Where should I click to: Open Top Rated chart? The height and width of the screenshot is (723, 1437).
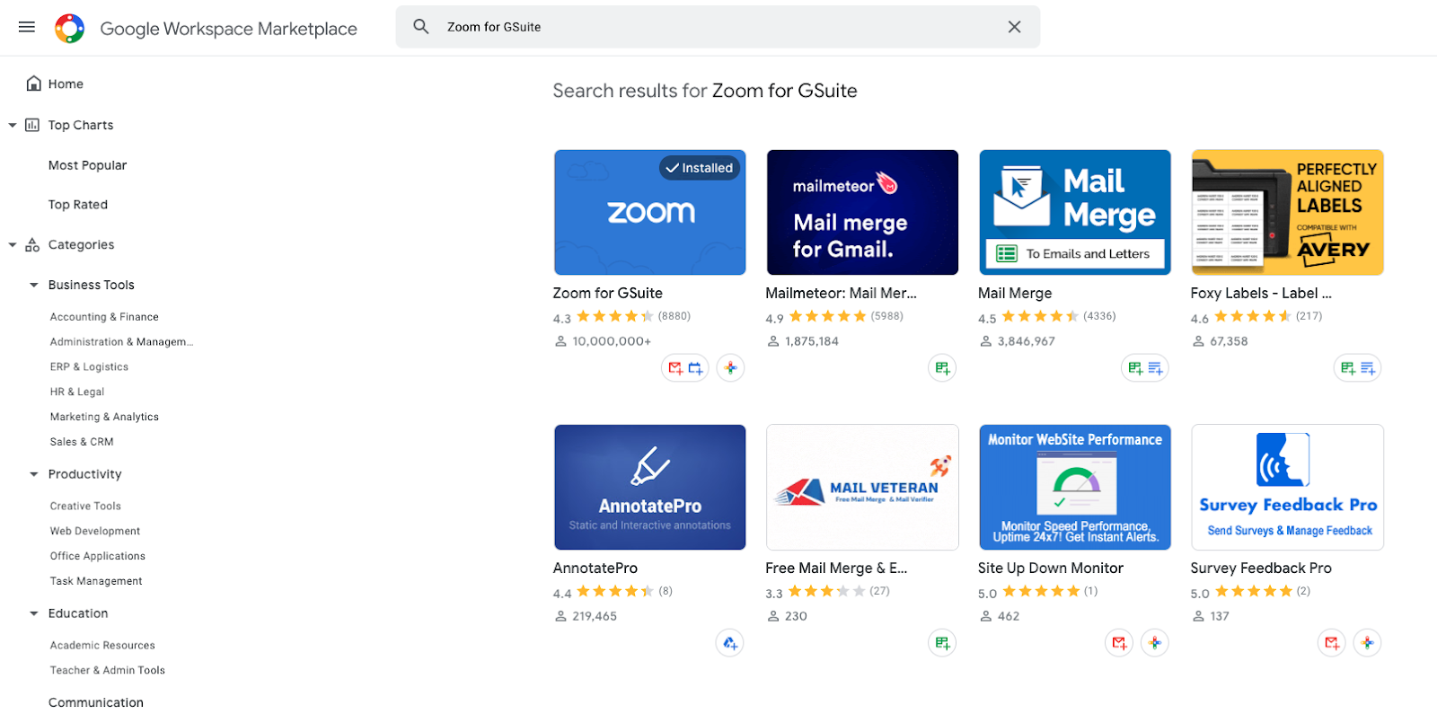coord(78,205)
